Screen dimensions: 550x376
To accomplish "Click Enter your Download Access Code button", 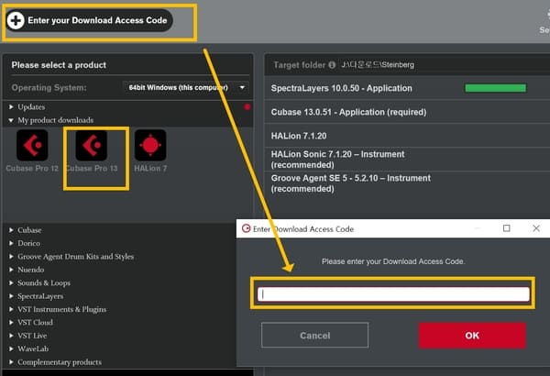I will pos(89,20).
